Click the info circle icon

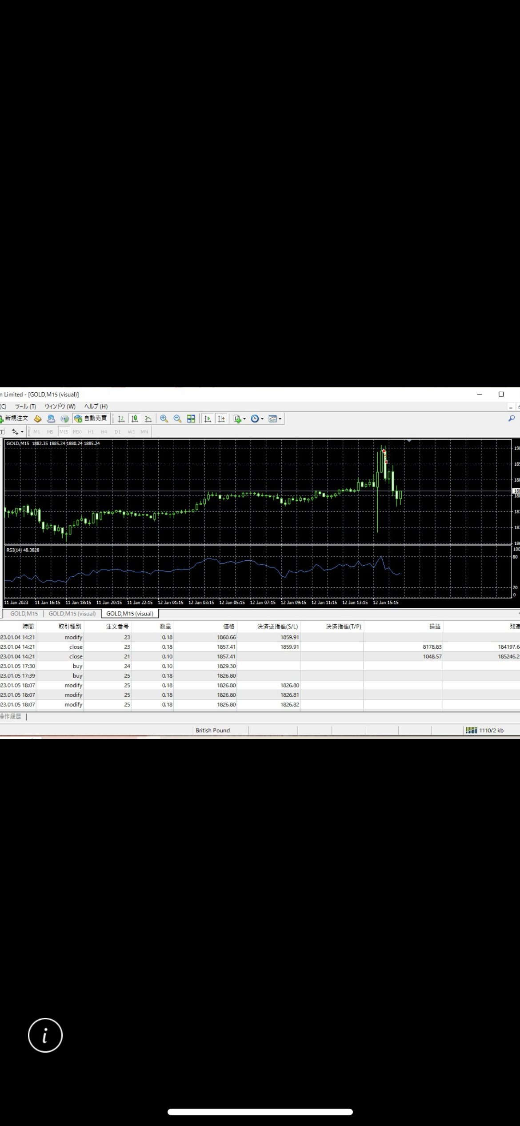pyautogui.click(x=45, y=1035)
